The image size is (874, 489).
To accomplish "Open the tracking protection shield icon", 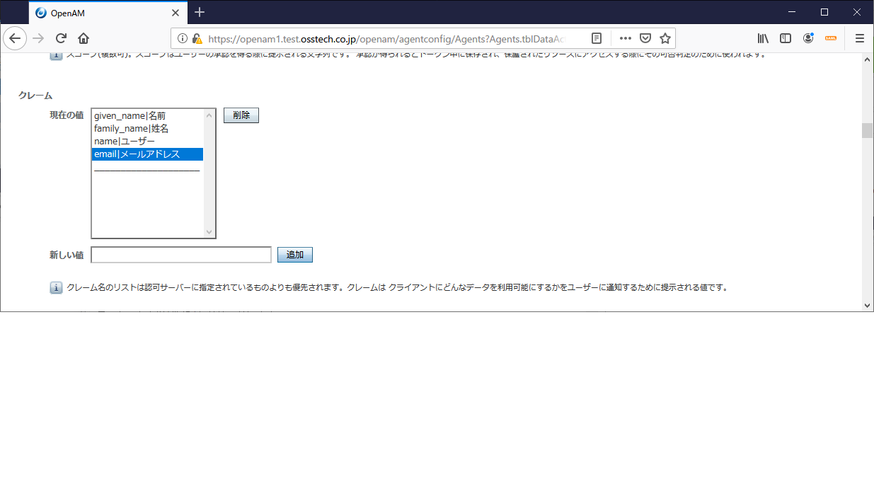I will click(645, 38).
